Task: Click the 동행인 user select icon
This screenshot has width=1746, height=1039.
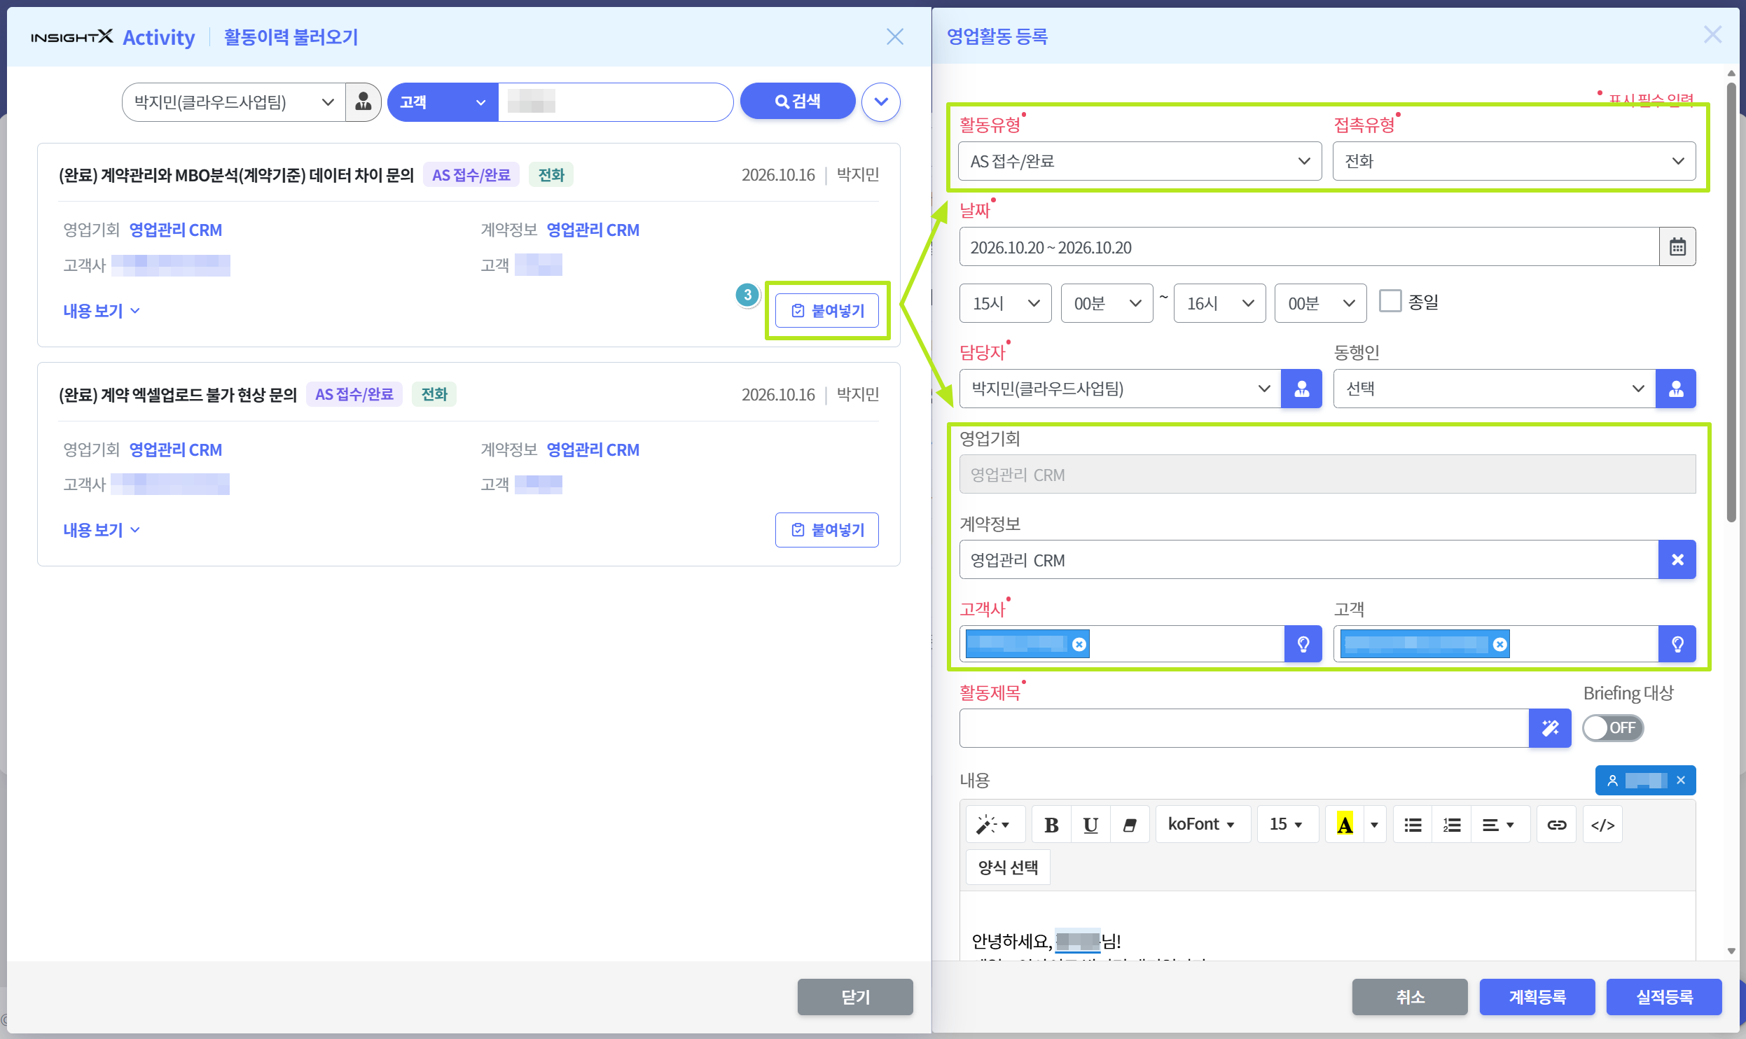Action: [x=1676, y=389]
